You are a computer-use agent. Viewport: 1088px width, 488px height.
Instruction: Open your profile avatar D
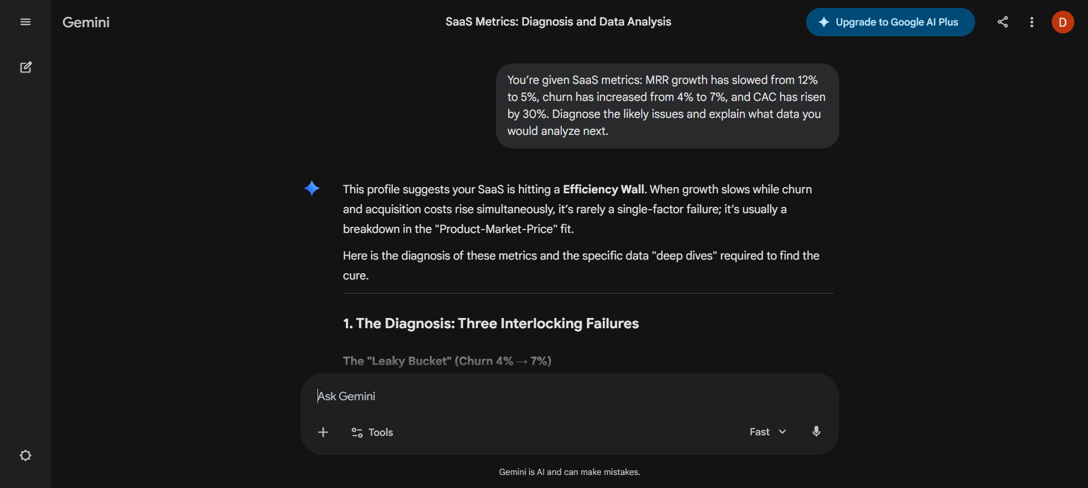point(1062,22)
